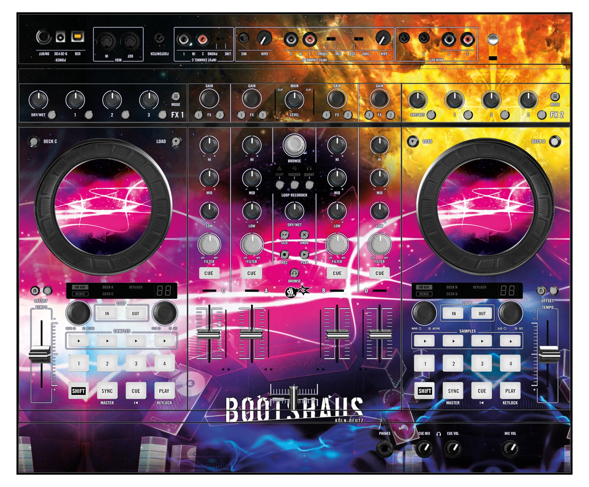Click channel B Gain knob

tap(337, 99)
